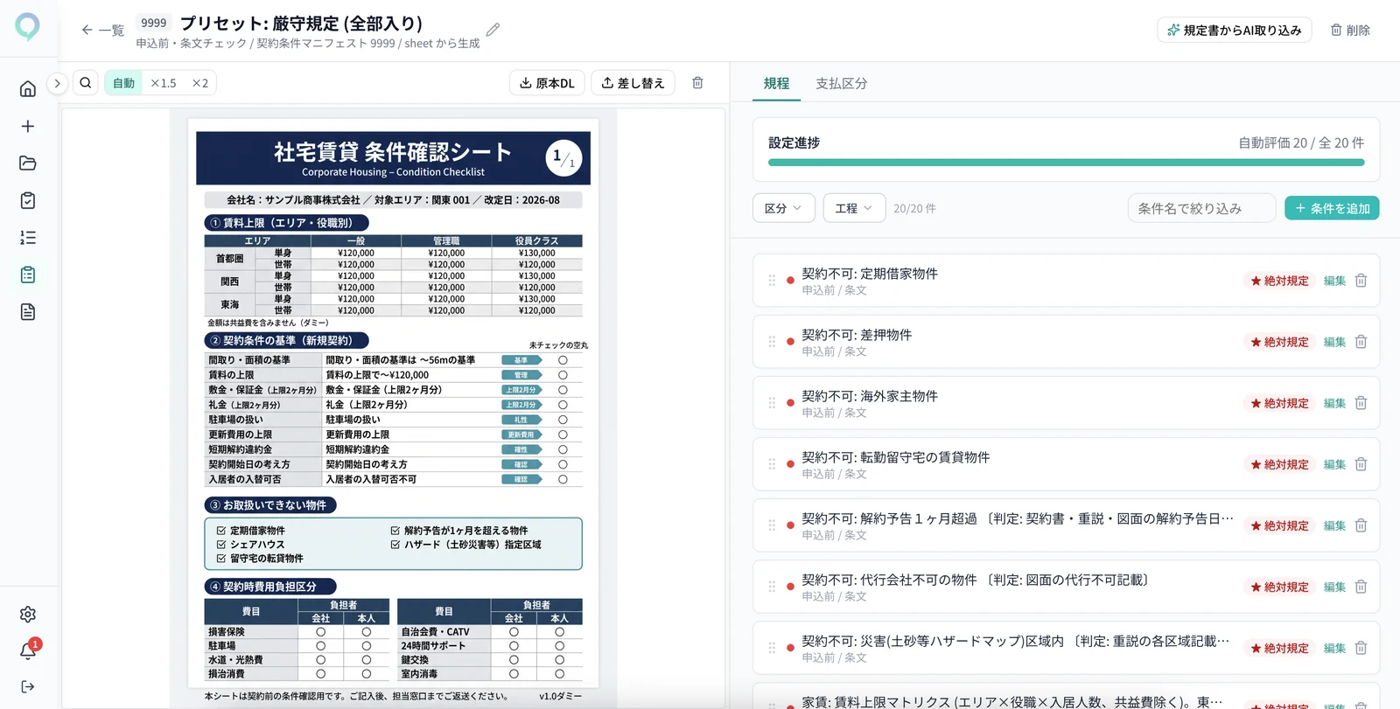Toggle 絶対規定 badge on 代行会社不可 row
Image resolution: width=1400 pixels, height=709 pixels.
pyautogui.click(x=1279, y=587)
